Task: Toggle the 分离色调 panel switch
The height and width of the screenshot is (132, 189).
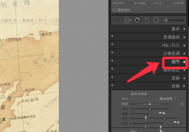Action: tap(112, 54)
